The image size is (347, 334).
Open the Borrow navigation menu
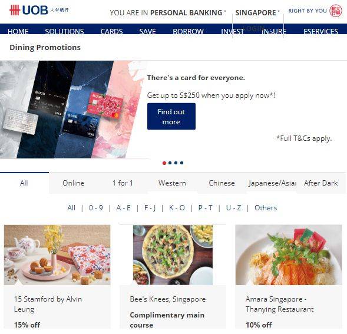(188, 31)
